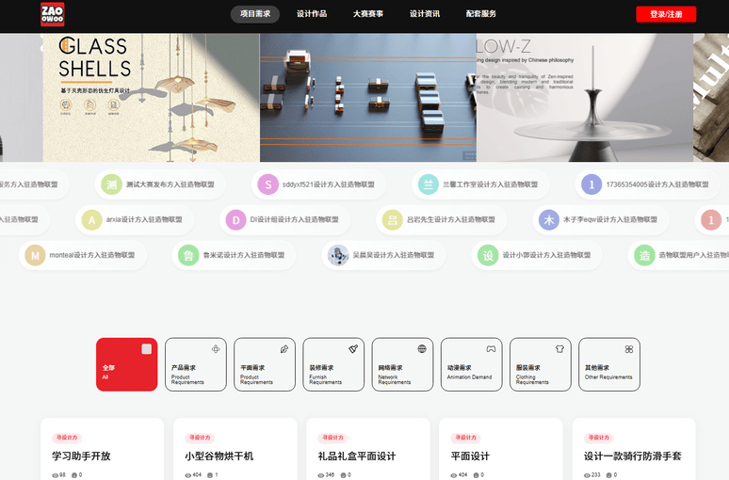Select the 产品需求 Product Requirements category icon
Screen dimensions: 729x480
216,349
